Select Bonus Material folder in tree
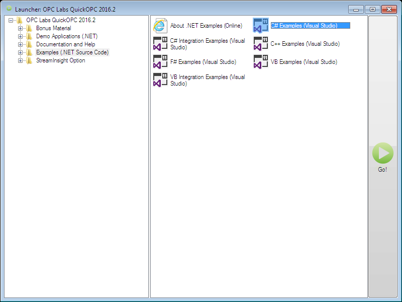The height and width of the screenshot is (302, 402). point(53,28)
